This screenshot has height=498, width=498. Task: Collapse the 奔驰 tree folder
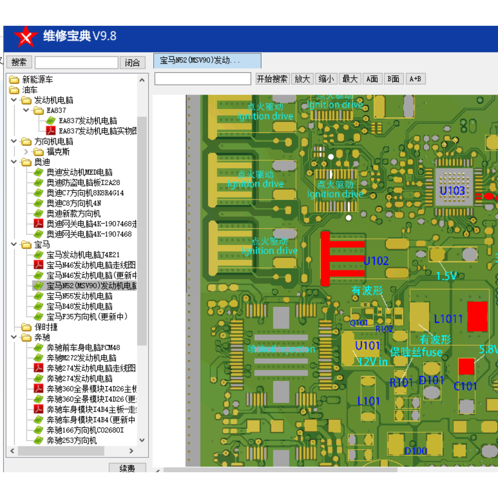[x=14, y=337]
